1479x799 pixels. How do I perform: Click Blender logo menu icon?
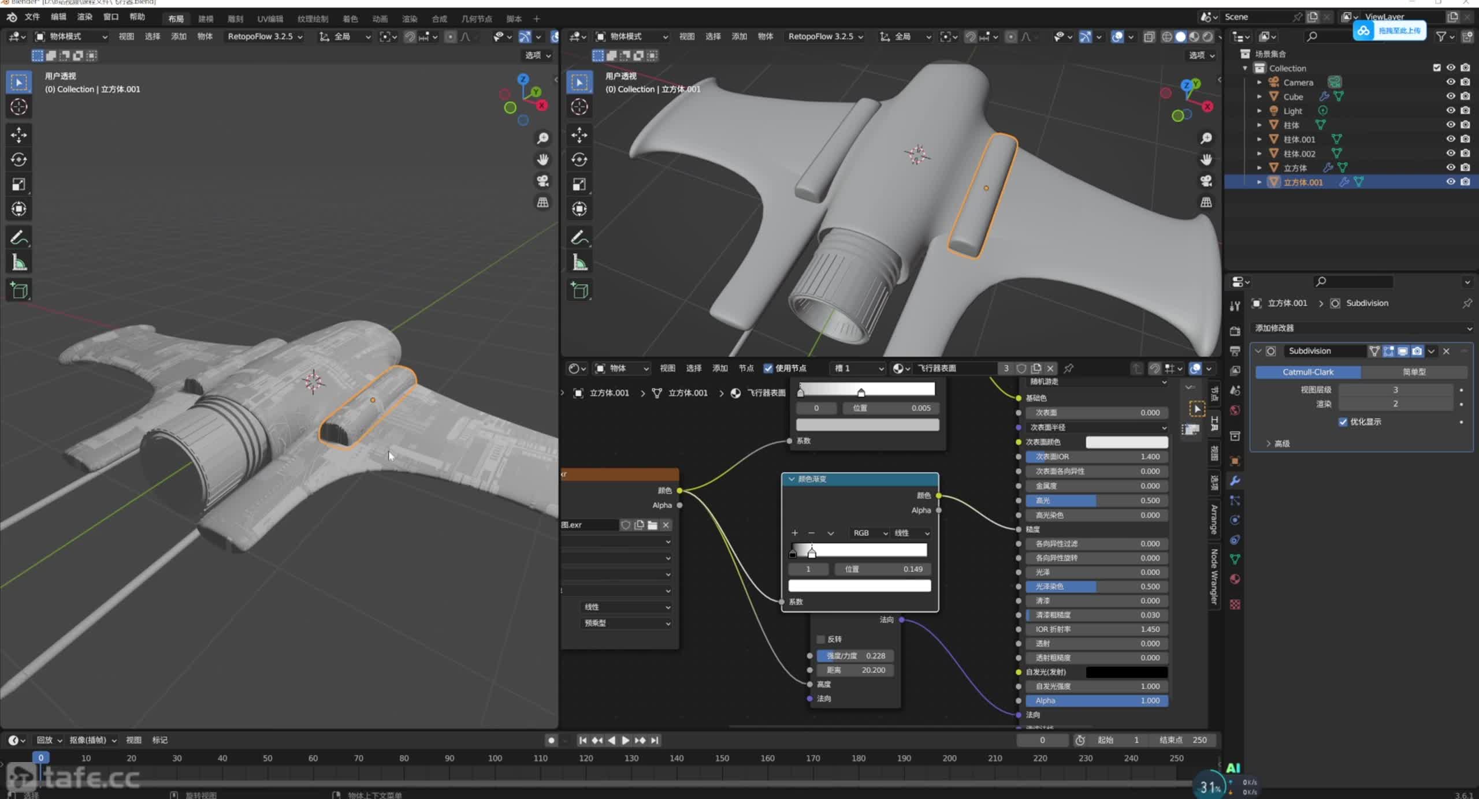pos(12,17)
